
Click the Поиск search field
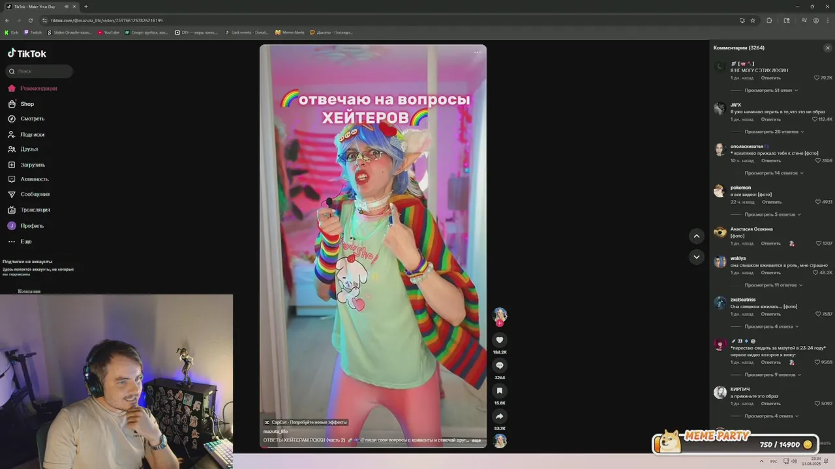coord(39,71)
